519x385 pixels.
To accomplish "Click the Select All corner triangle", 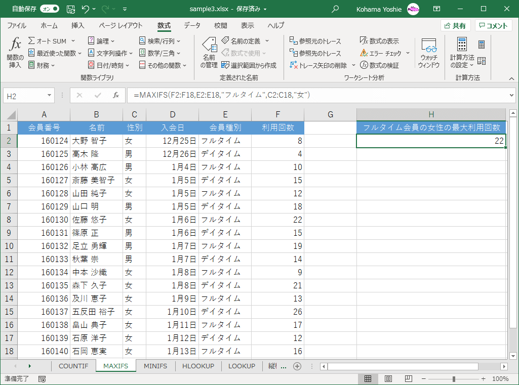I will click(11, 115).
